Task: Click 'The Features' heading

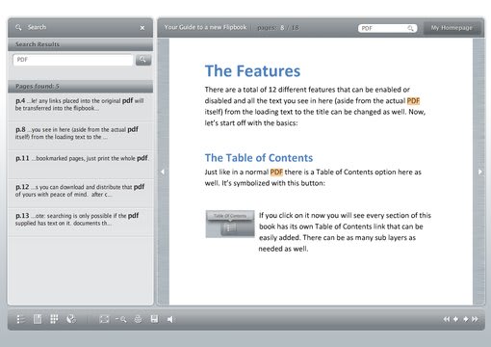Action: pyautogui.click(x=252, y=71)
